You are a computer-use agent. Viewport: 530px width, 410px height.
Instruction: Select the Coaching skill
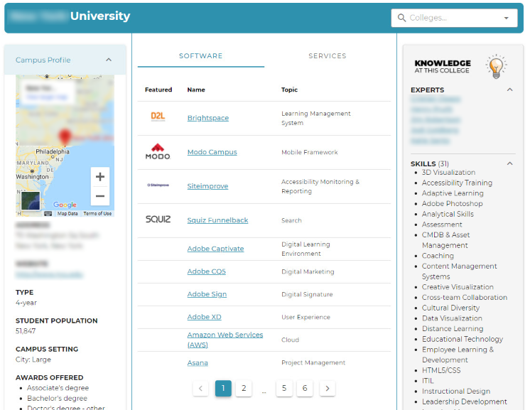coord(438,256)
